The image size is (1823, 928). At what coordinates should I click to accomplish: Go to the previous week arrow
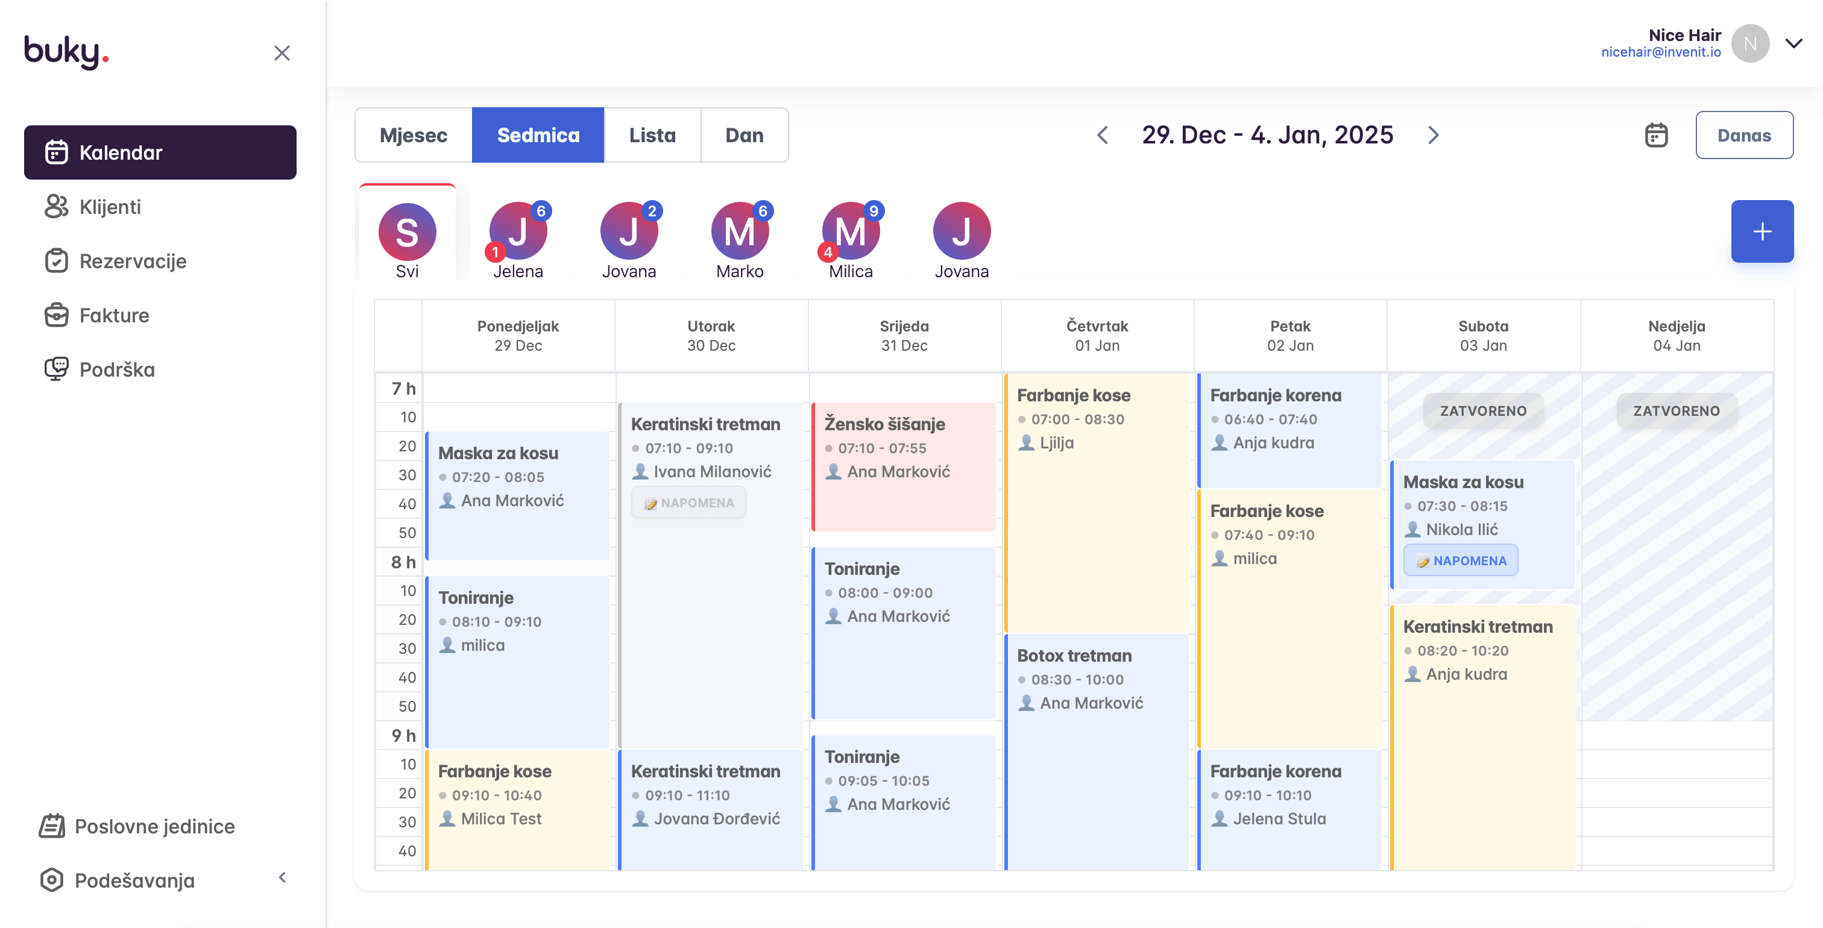[x=1103, y=135]
